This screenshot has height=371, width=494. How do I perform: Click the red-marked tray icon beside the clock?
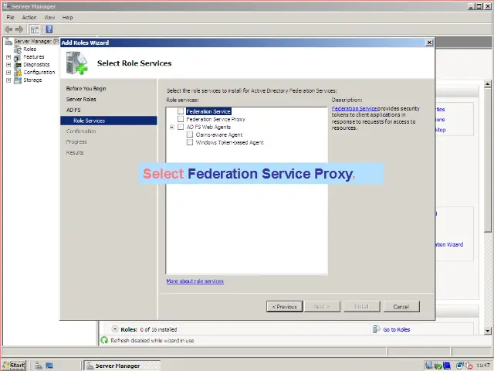469,366
